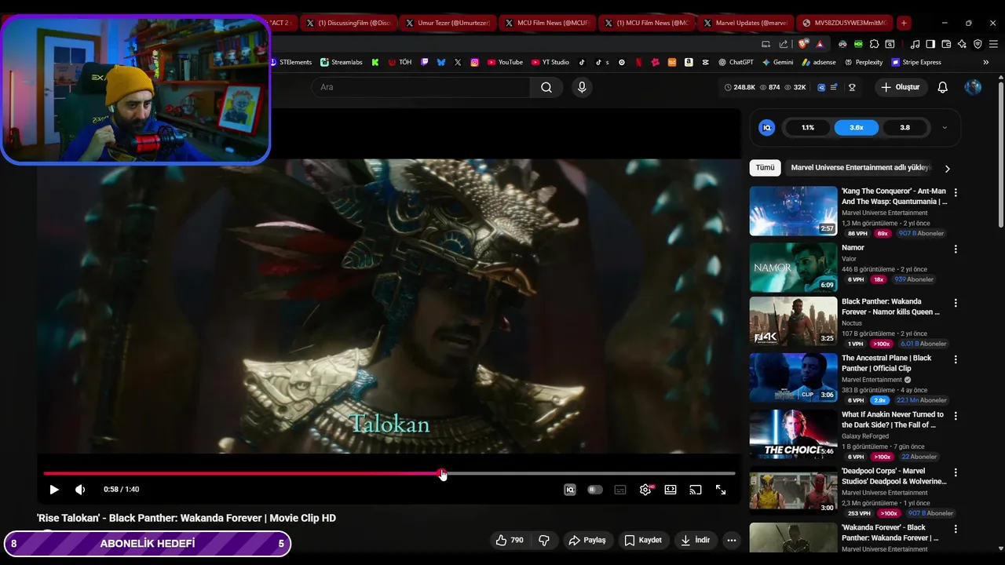Open options menu for Namor video

click(956, 249)
